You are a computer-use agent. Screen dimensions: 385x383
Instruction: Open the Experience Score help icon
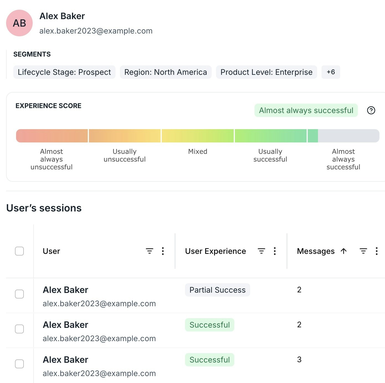pyautogui.click(x=371, y=110)
